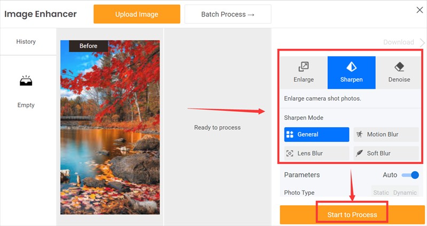The image size is (427, 226).
Task: Select the Sharpen diamond icon
Action: [351, 66]
